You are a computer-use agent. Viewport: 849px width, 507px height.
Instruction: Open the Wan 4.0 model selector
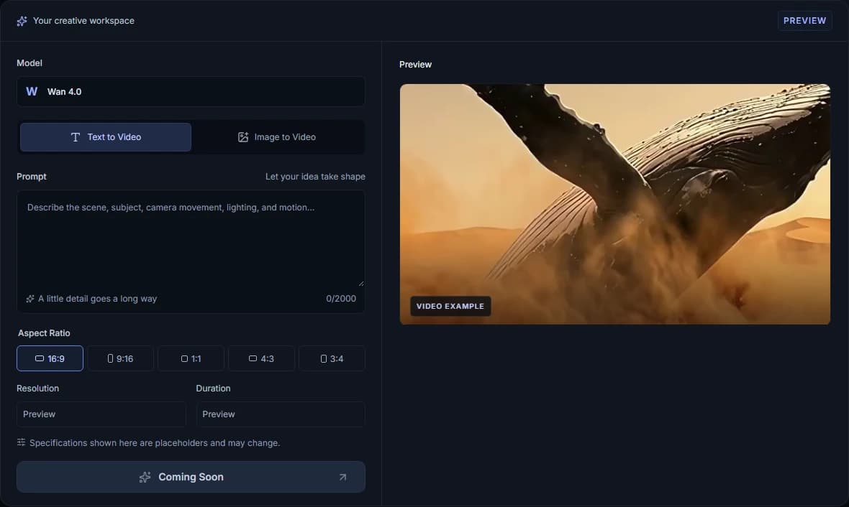pyautogui.click(x=191, y=91)
